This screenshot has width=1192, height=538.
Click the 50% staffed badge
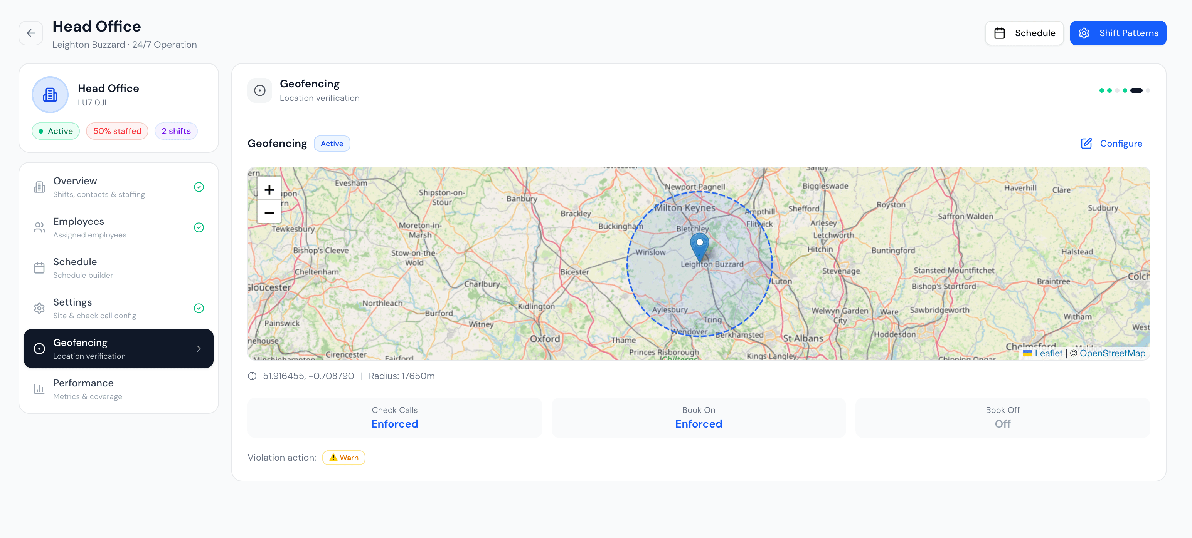coord(117,131)
